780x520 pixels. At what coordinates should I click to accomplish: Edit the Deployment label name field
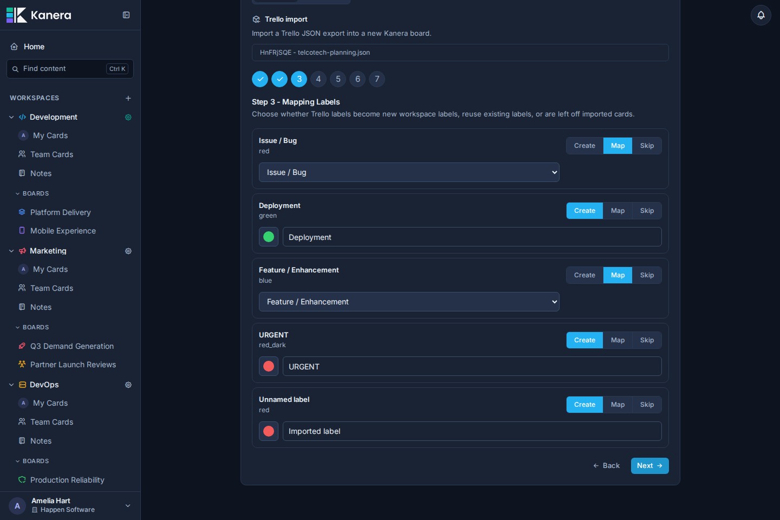[472, 237]
